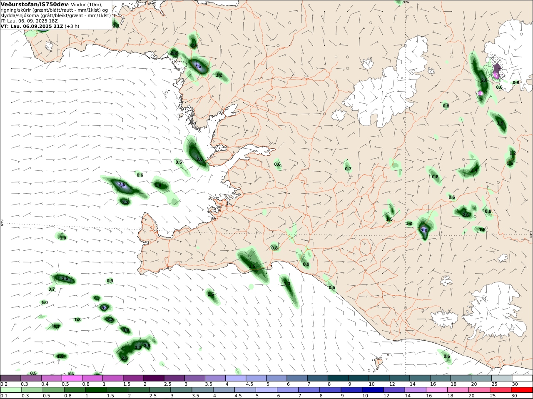Click the darkest purple swatch in upper legend
Screen dimensions: 533x399
coord(154,378)
